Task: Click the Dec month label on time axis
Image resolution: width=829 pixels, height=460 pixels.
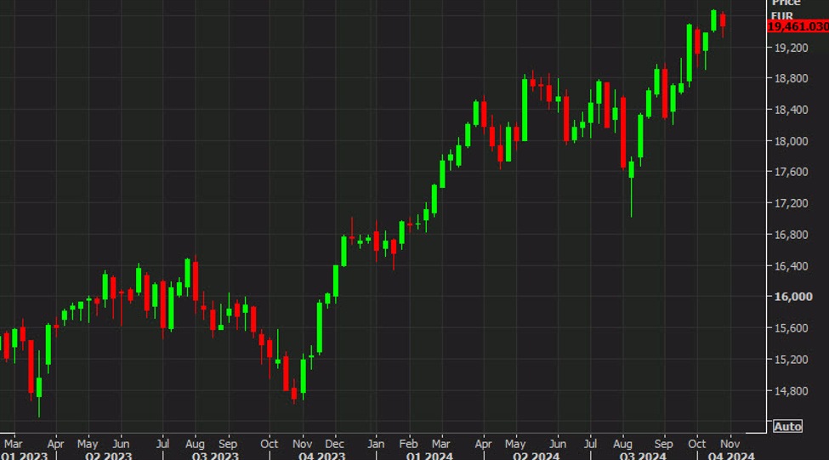Action: (x=334, y=443)
